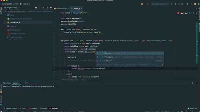The width and height of the screenshot is (200, 112).
Task: Click the Run configuration play icon
Action: (x=172, y=4)
